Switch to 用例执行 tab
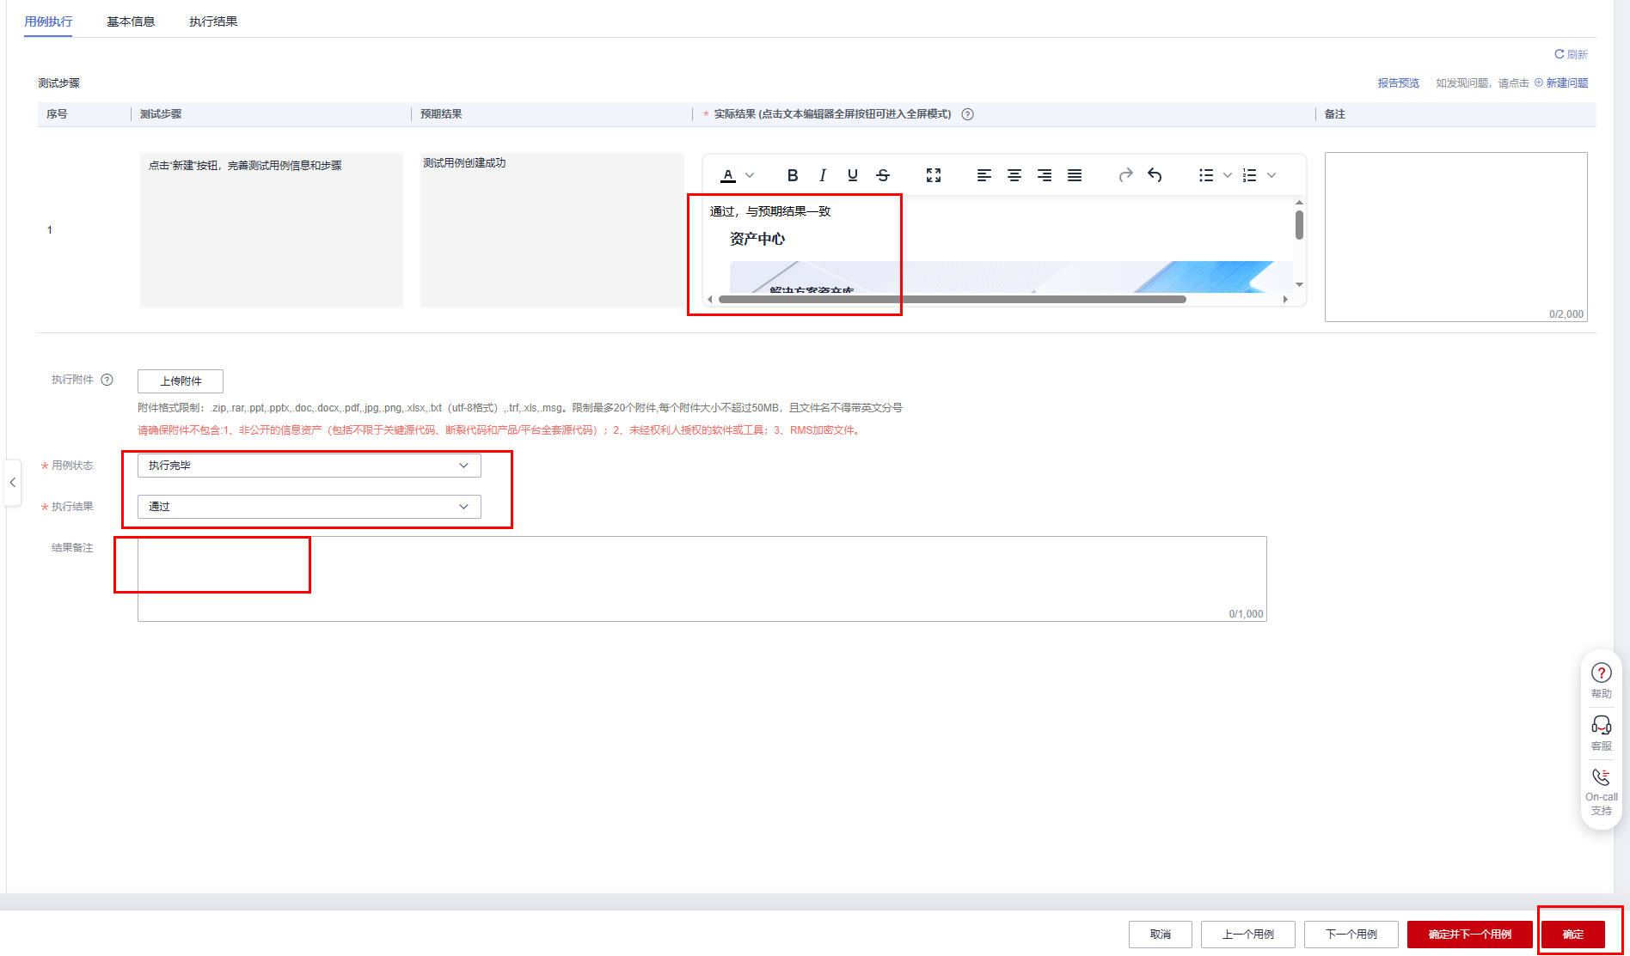 48,21
